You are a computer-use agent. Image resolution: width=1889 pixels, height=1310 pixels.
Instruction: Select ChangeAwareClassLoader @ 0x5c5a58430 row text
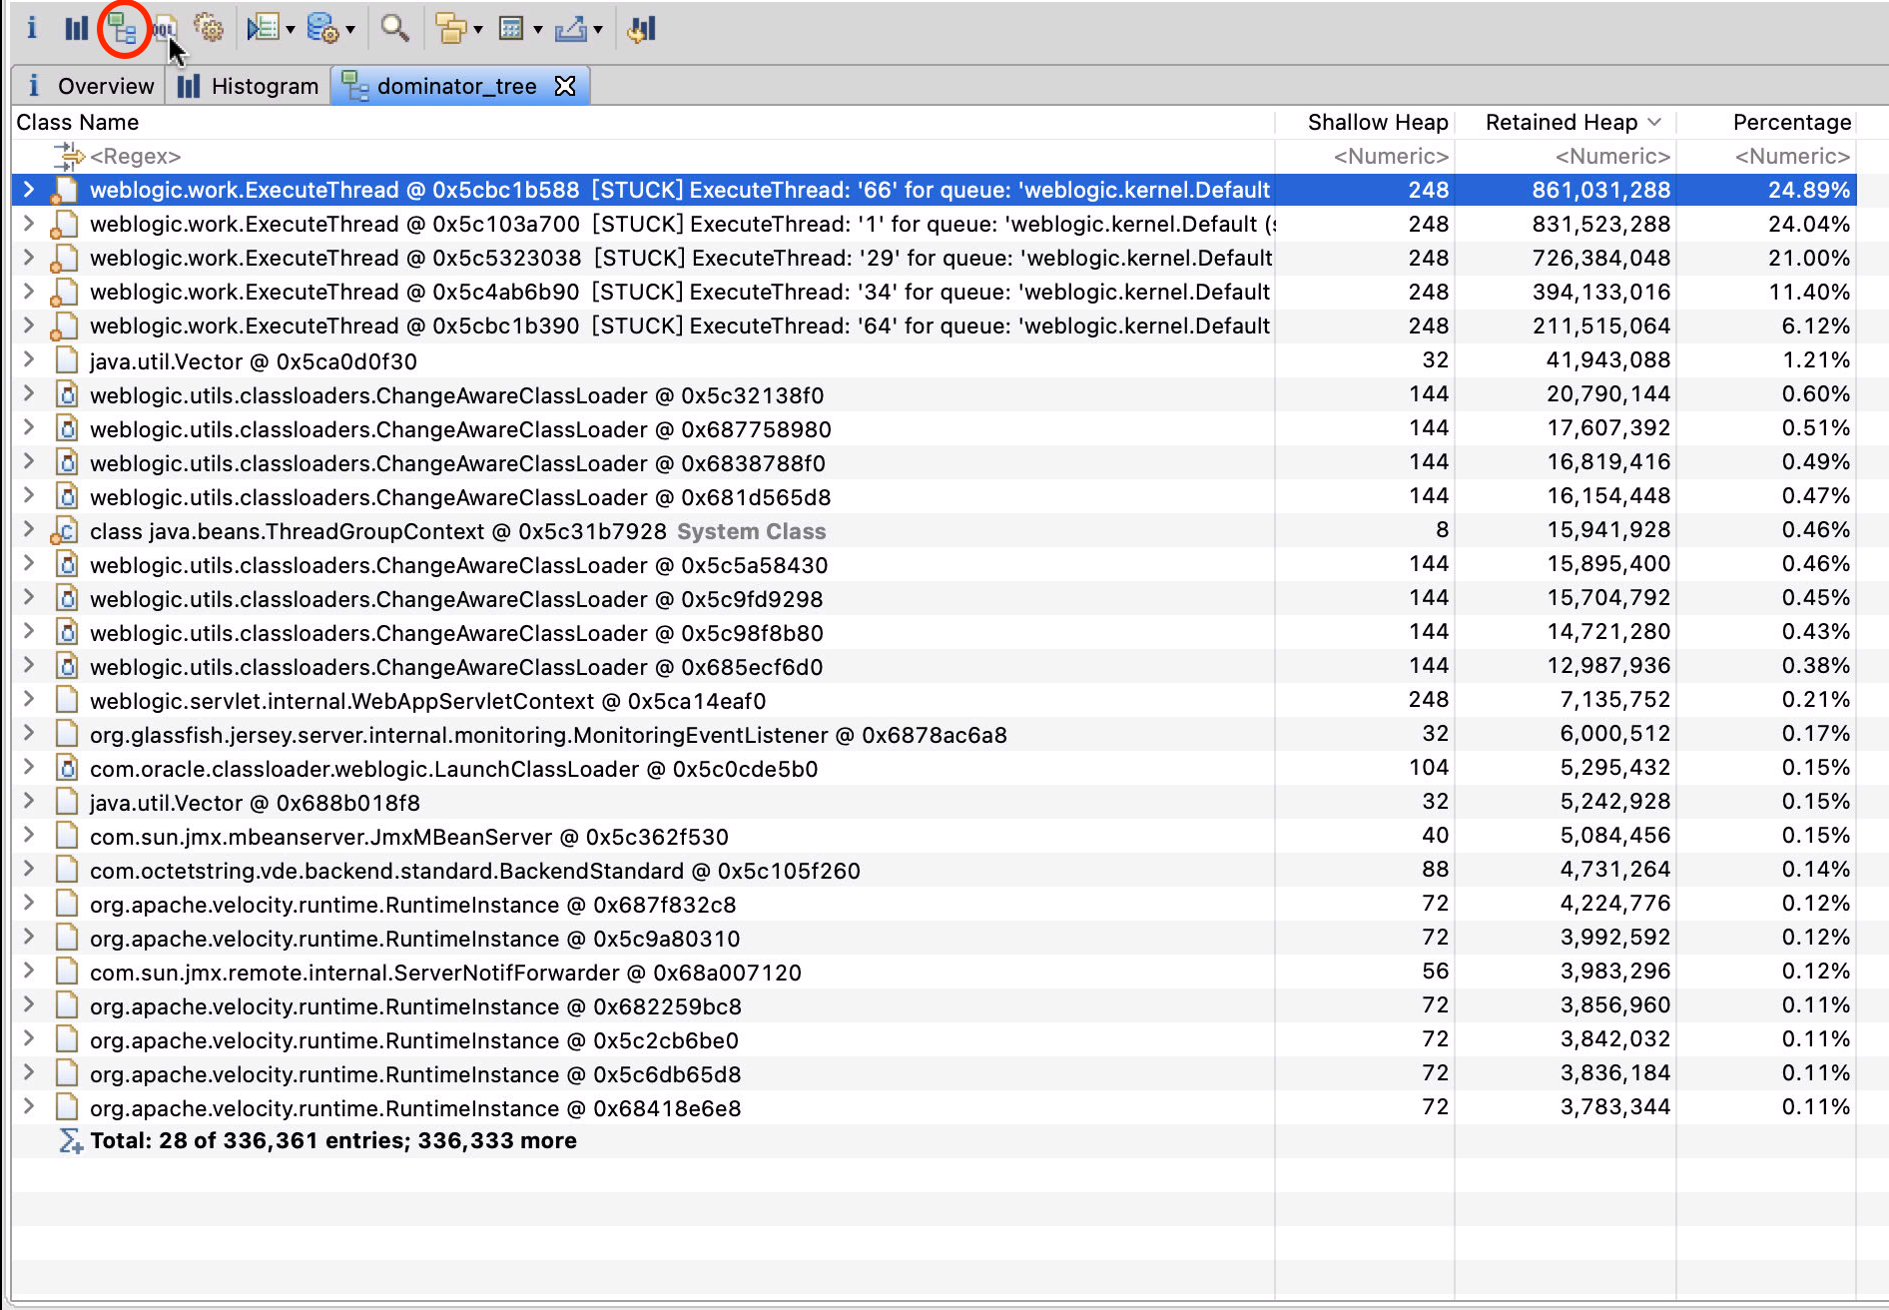[x=458, y=565]
